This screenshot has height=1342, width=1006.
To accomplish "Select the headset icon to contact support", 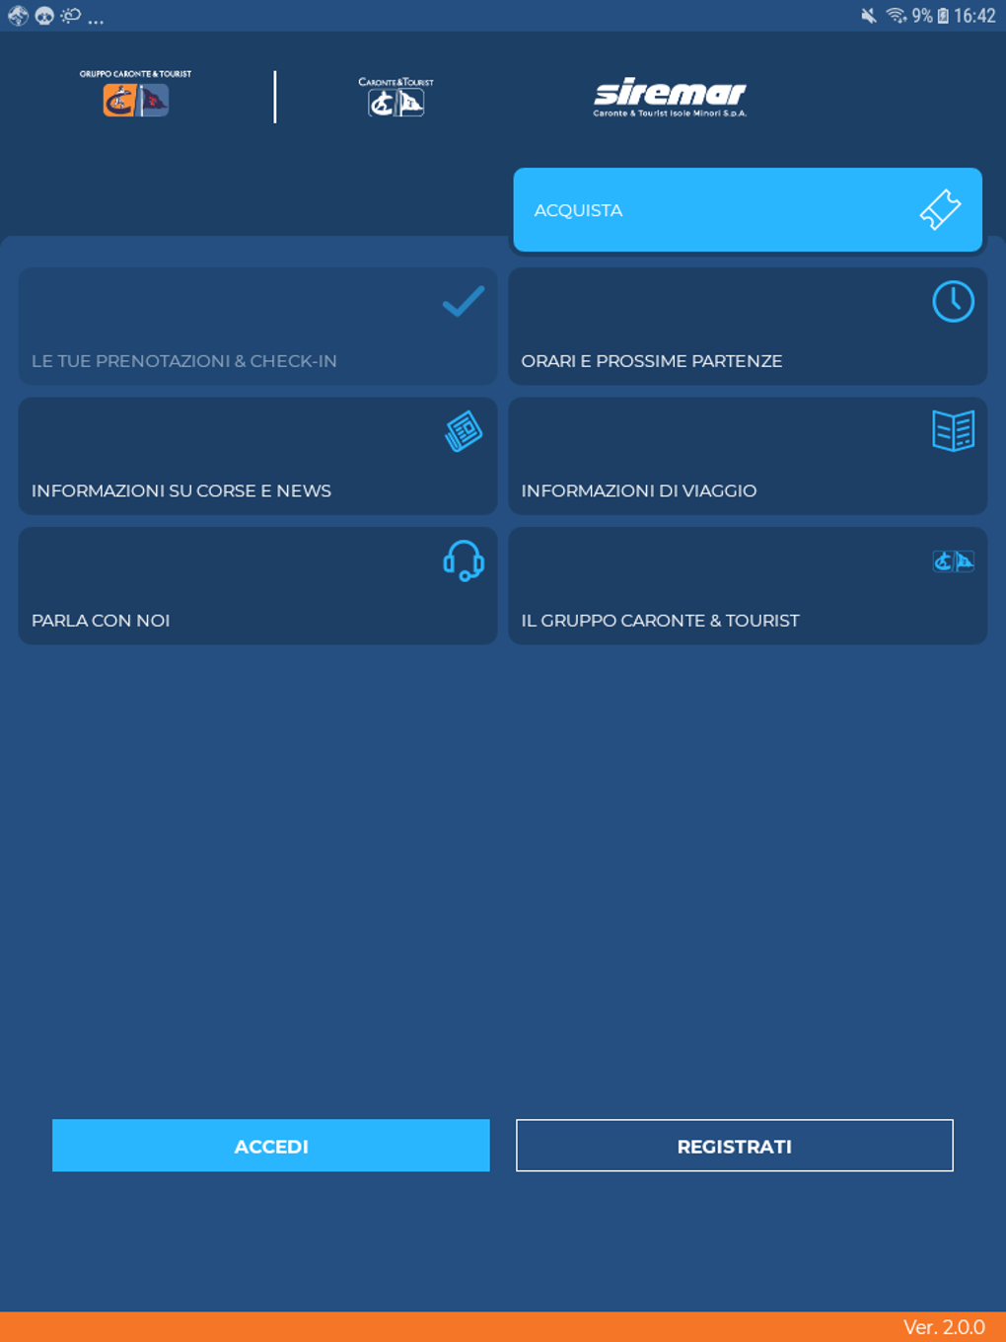I will click(462, 561).
